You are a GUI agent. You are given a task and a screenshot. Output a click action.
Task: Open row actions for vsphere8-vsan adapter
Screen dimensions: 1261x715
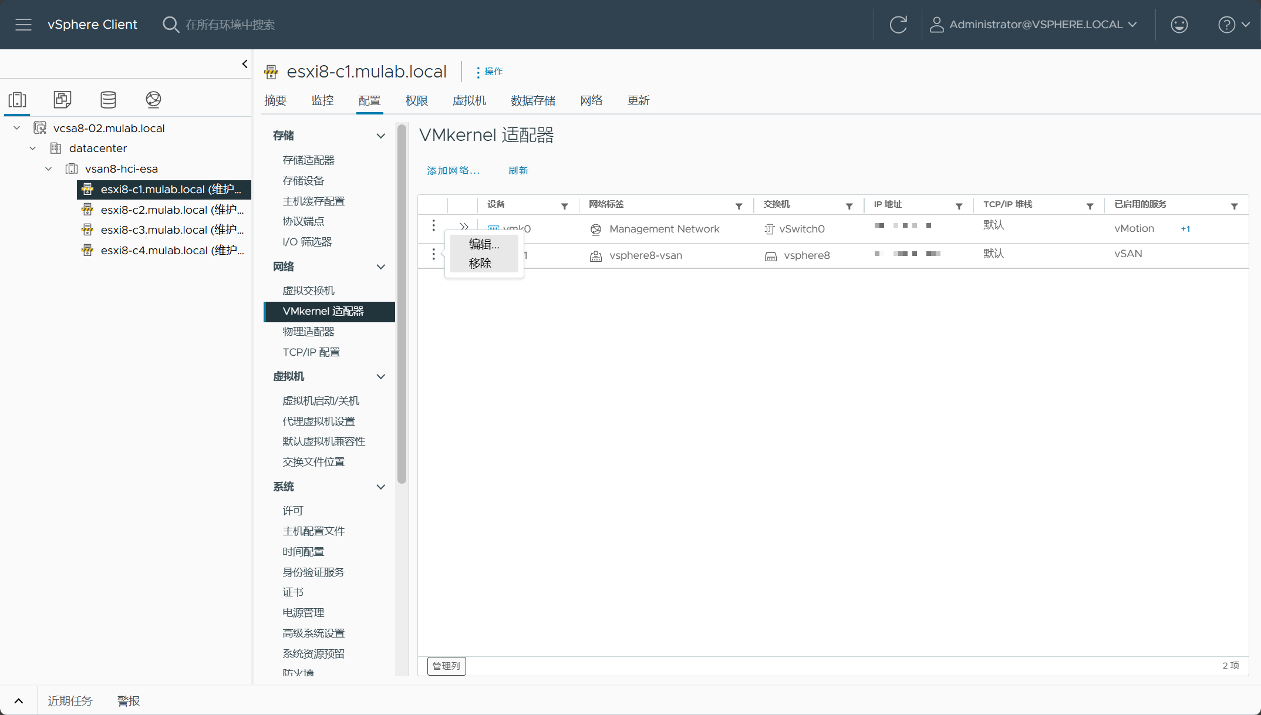pyautogui.click(x=433, y=254)
